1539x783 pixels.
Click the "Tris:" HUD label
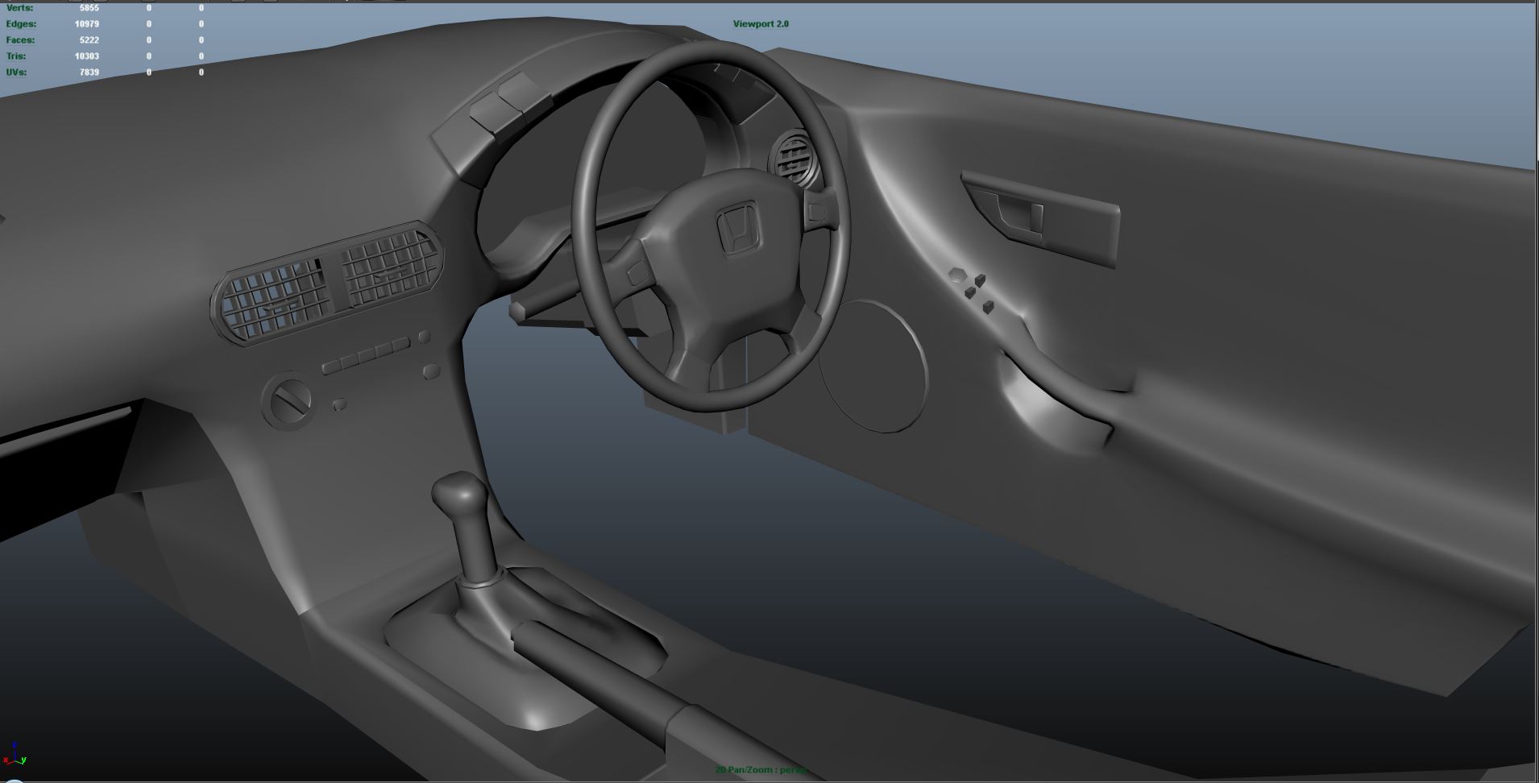pos(16,56)
